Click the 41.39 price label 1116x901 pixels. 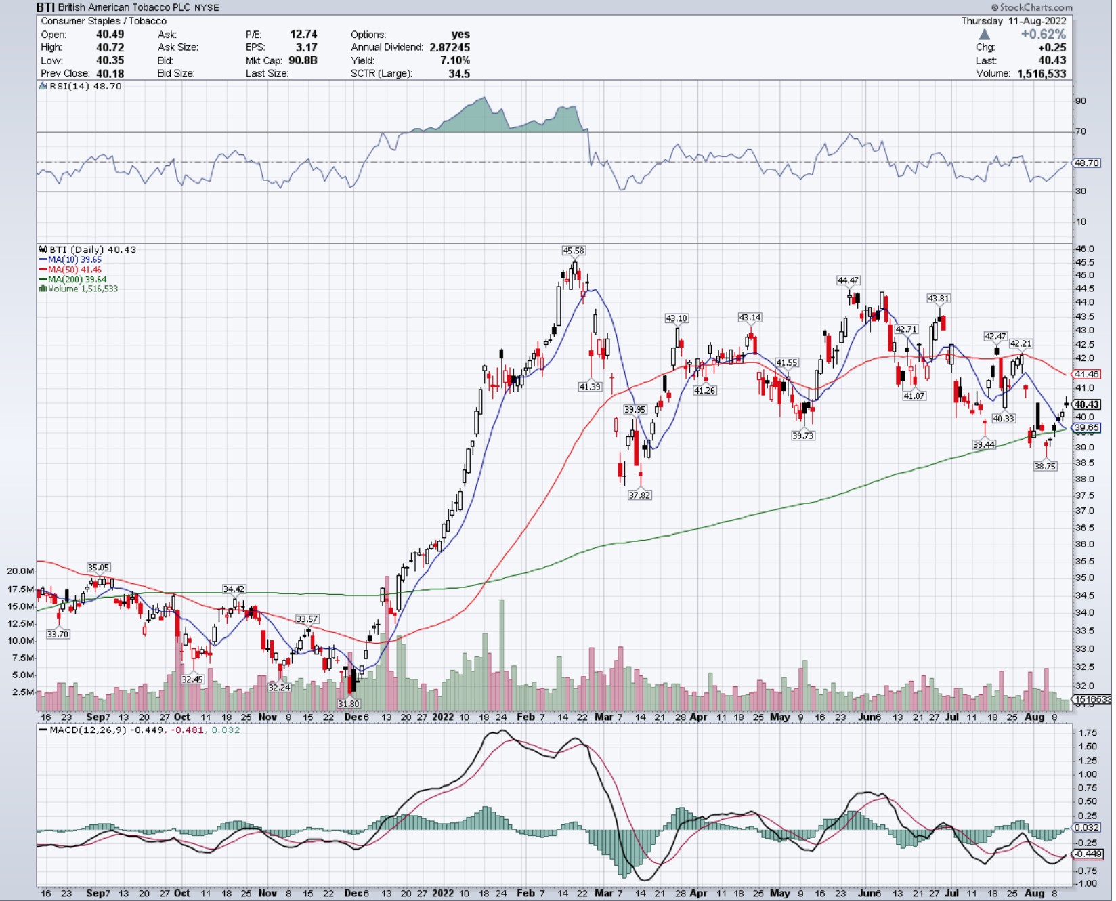590,387
